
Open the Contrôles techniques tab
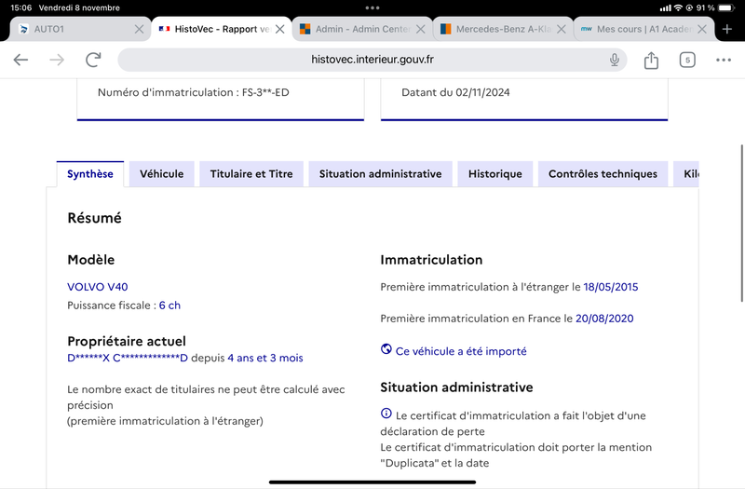coord(603,174)
